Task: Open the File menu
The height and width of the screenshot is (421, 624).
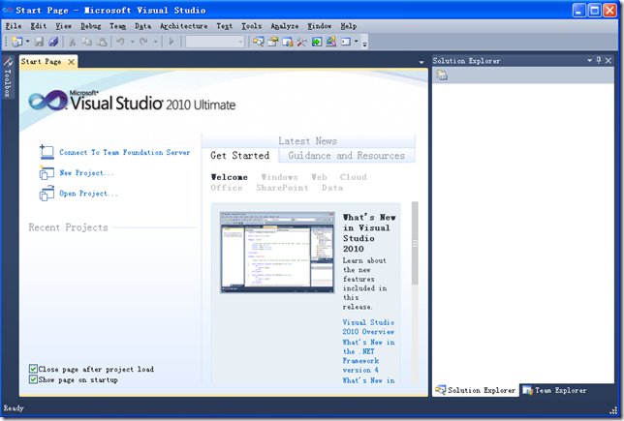Action: point(14,26)
